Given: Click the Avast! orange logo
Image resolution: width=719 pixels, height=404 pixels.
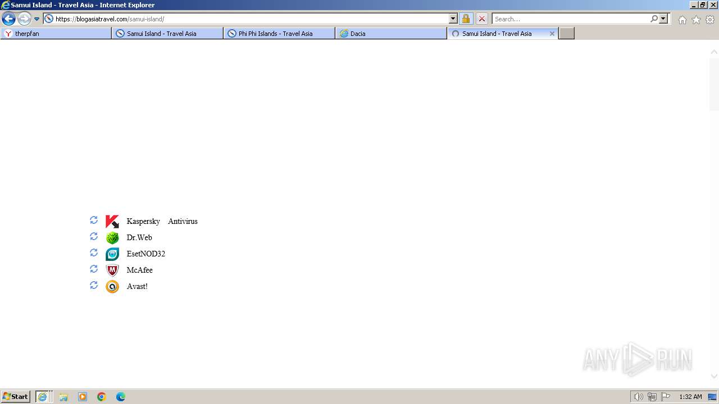Looking at the screenshot, I should coord(112,287).
